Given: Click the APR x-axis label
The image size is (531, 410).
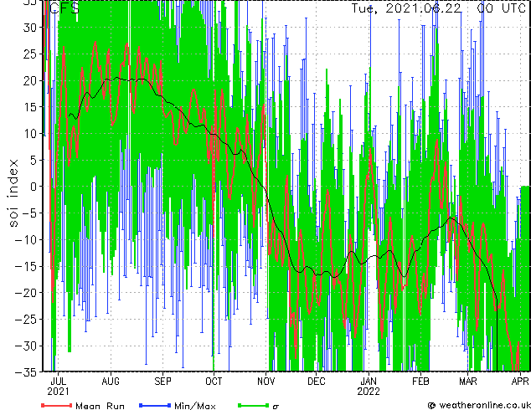Looking at the screenshot, I should pyautogui.click(x=520, y=382).
